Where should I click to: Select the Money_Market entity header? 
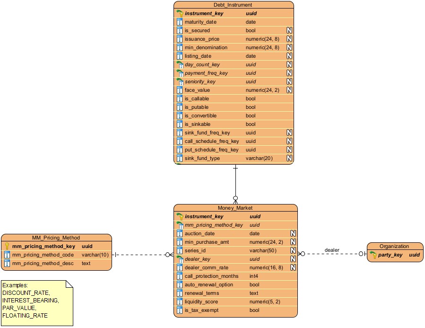pos(235,208)
